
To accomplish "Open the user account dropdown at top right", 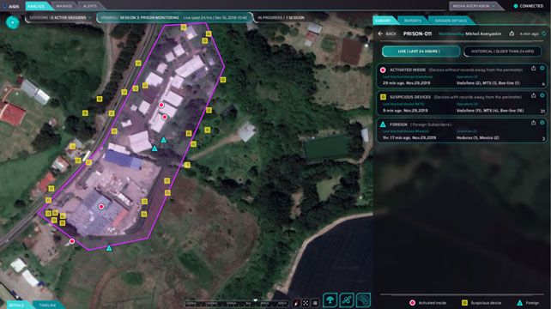I will coord(474,6).
